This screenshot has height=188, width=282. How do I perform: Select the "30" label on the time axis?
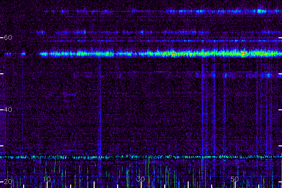click(141, 179)
